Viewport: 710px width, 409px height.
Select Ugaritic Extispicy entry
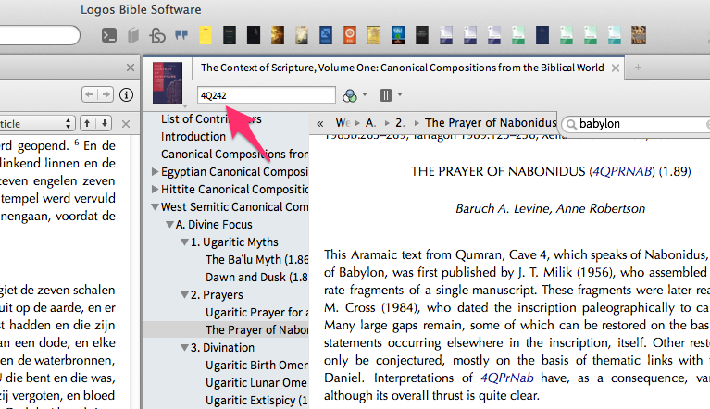coord(256,401)
